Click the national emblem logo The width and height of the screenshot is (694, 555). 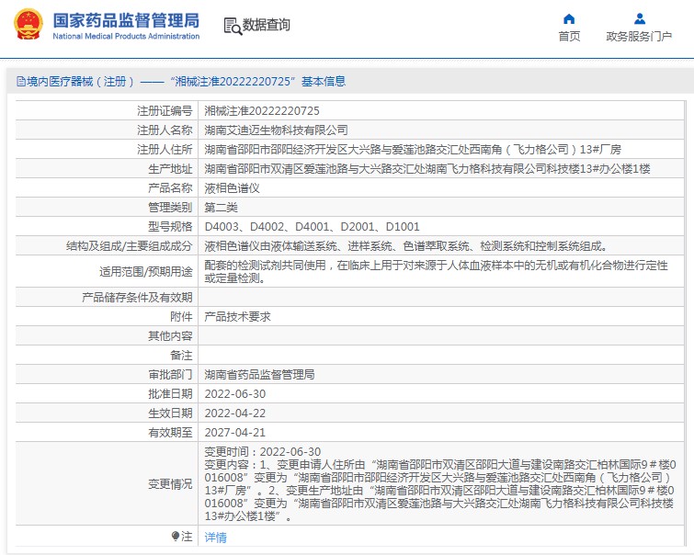28,24
